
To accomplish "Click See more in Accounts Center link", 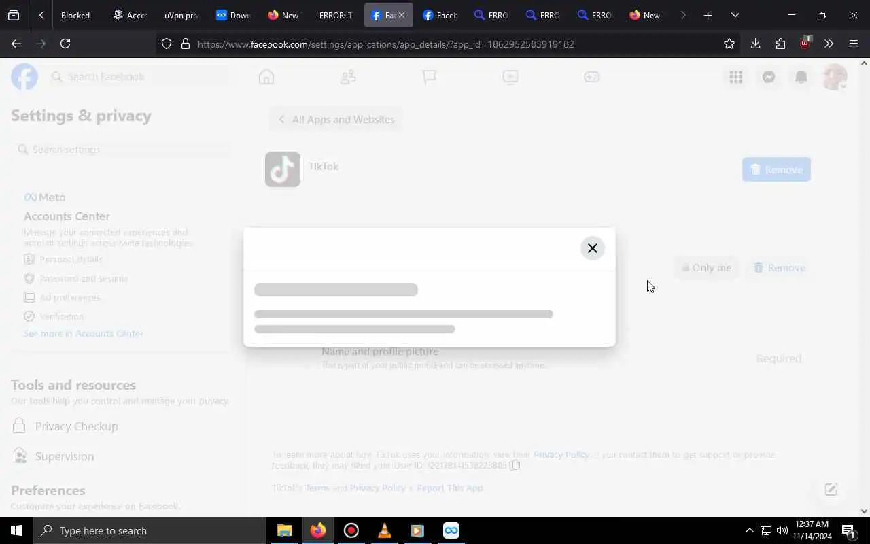I will click(84, 334).
